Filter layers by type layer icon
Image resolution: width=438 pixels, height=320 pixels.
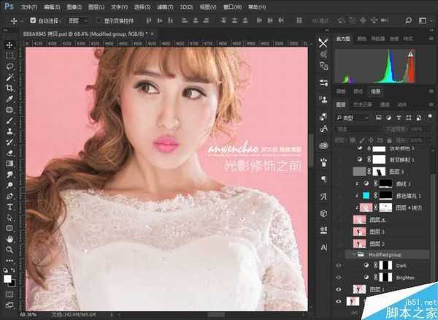click(399, 118)
